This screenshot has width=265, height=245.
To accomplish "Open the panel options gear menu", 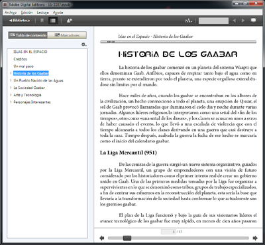I will (84, 44).
